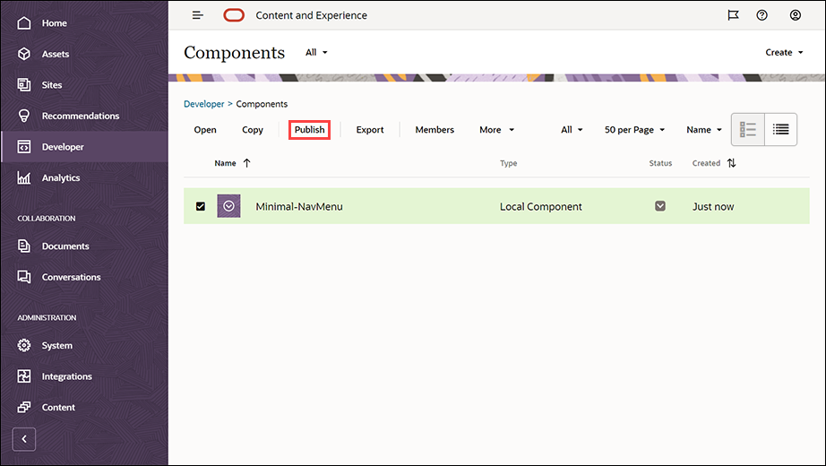Click Copy in the toolbar
The image size is (826, 466).
pos(253,130)
